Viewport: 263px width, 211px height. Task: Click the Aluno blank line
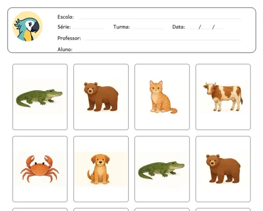pos(158,51)
